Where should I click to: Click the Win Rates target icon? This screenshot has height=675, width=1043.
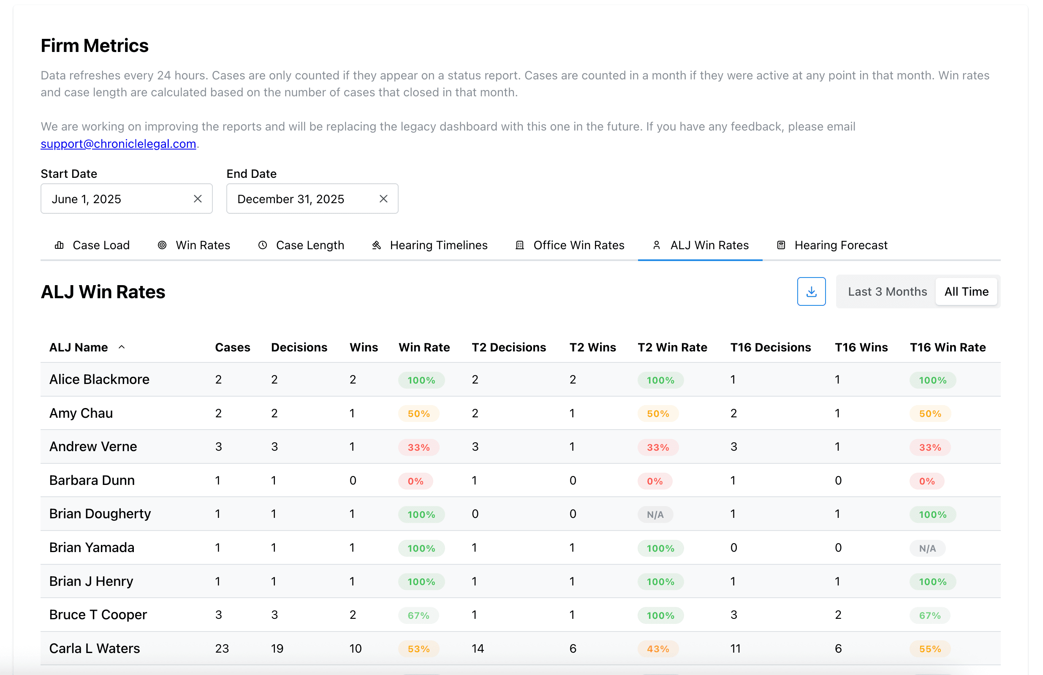[x=162, y=245]
